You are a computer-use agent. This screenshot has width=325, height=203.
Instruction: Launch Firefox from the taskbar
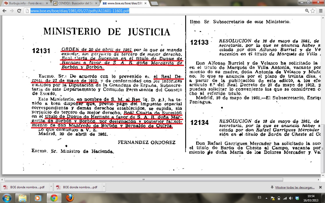70,198
